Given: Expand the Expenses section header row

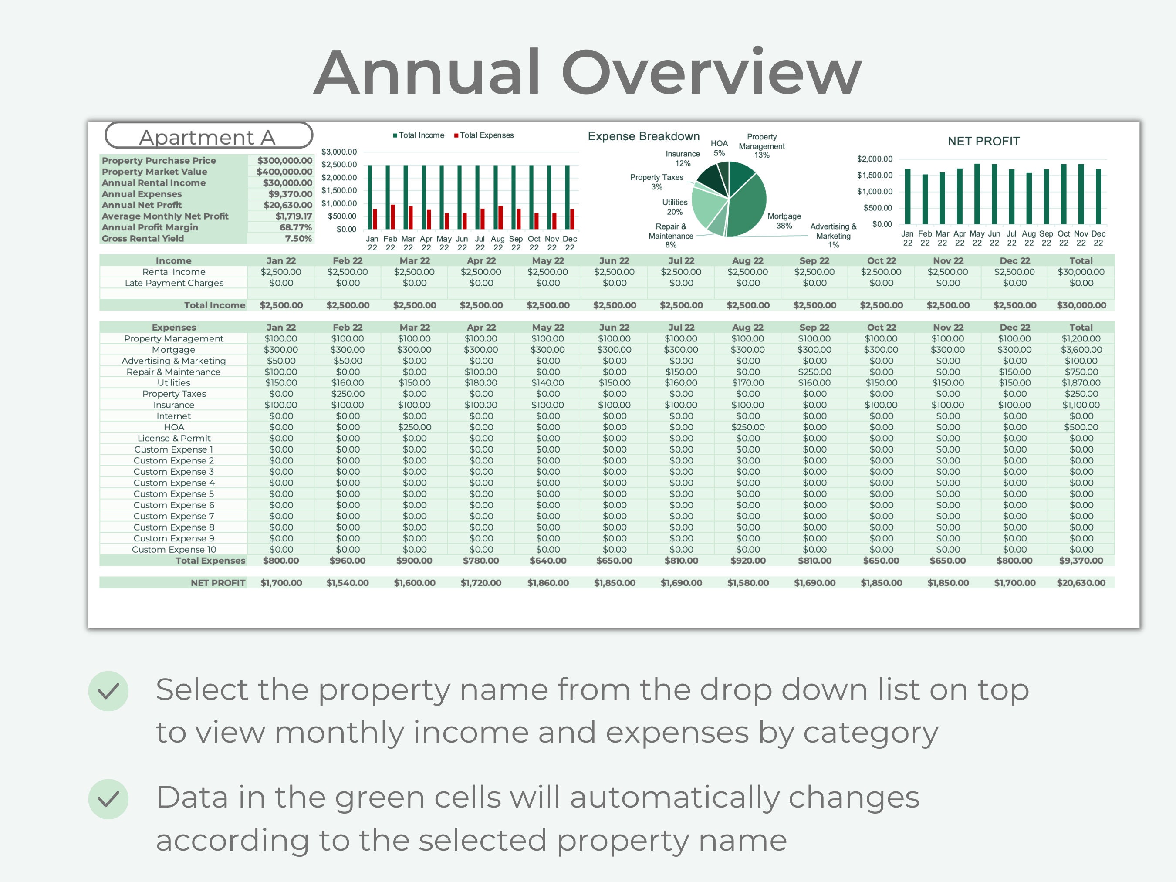Looking at the screenshot, I should (x=174, y=328).
